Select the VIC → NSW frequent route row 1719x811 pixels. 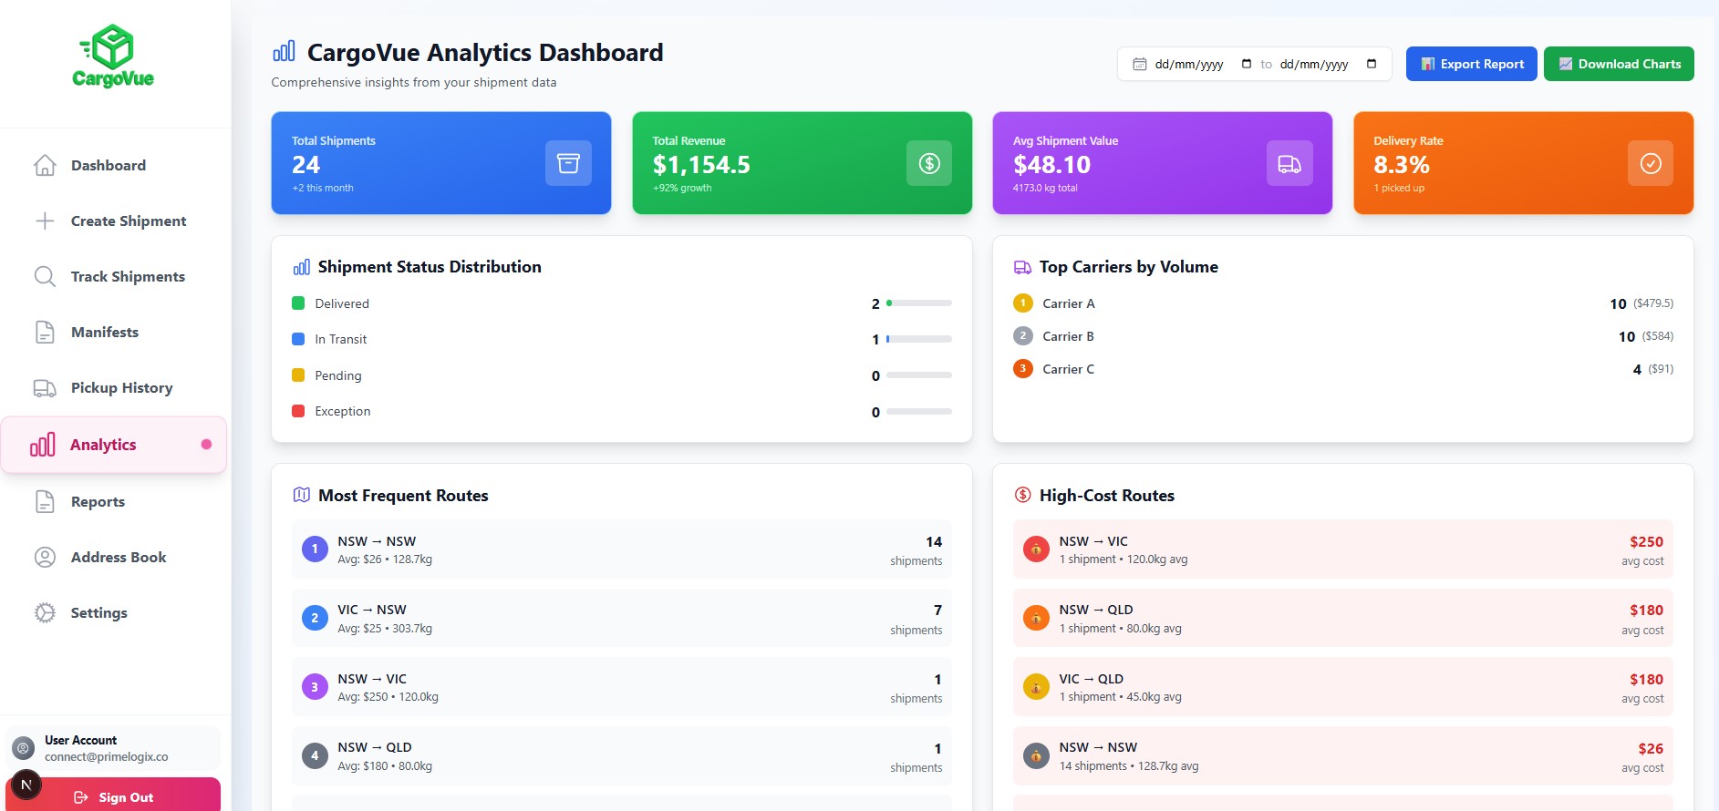pos(622,619)
